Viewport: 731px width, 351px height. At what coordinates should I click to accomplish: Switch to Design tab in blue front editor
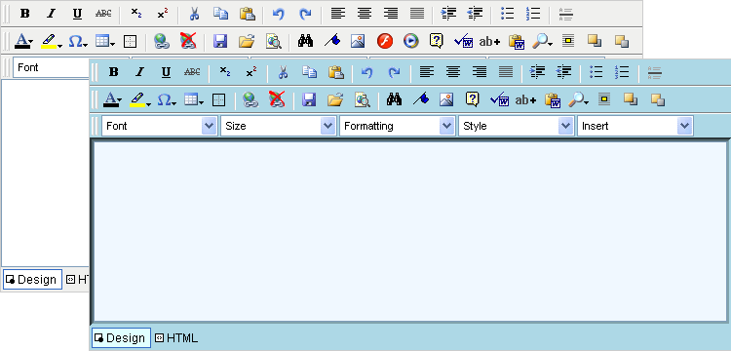121,338
